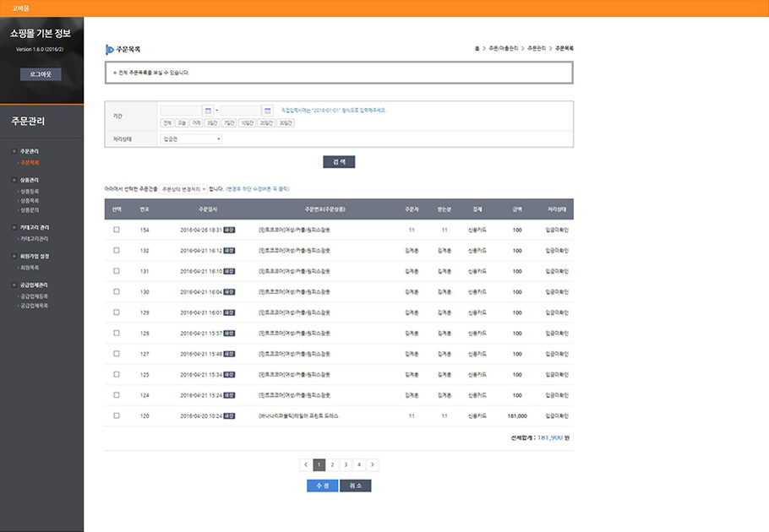Open 상품등록 in the sidebar
Screen dimensions: 769x532
coord(30,192)
